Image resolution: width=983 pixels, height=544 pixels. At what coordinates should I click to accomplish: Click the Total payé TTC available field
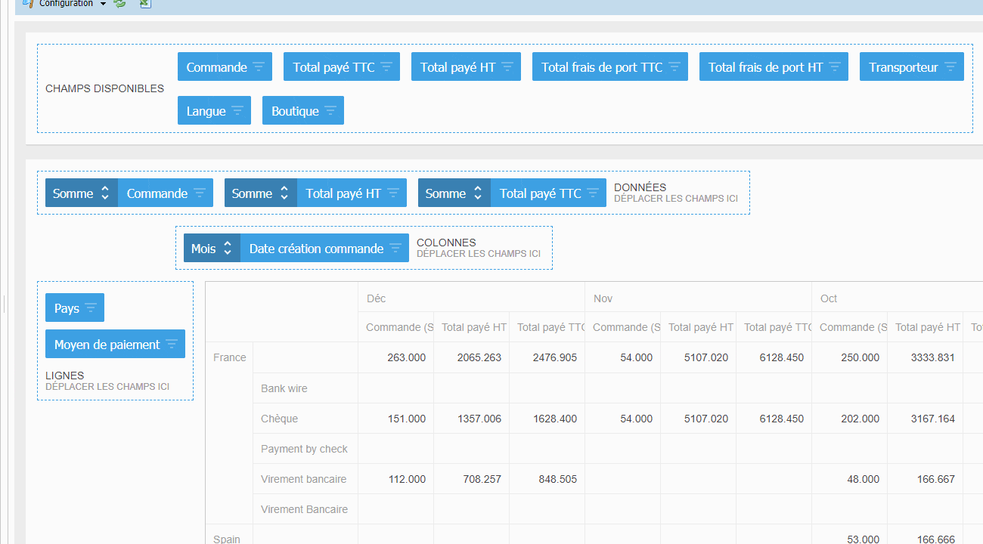(x=333, y=67)
